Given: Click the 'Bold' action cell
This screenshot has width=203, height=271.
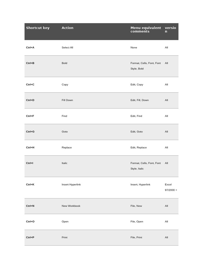Looking at the screenshot, I should (64, 63).
